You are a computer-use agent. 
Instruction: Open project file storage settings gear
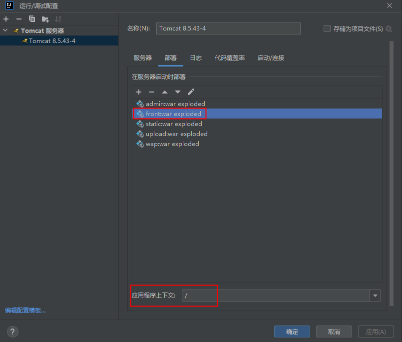point(389,28)
